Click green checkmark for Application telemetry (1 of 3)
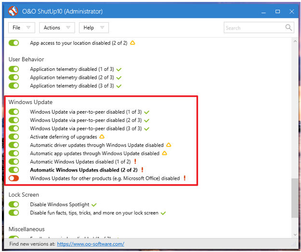301x252 pixels. [119, 69]
